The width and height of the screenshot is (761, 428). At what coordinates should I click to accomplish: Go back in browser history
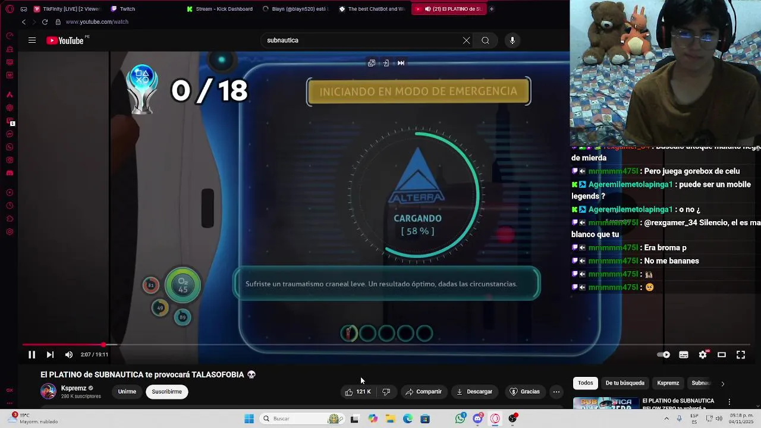coord(24,22)
